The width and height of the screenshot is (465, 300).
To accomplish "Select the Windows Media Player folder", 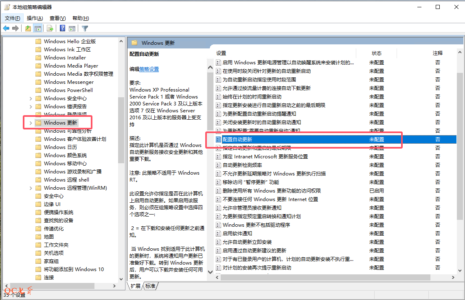I will pos(71,66).
